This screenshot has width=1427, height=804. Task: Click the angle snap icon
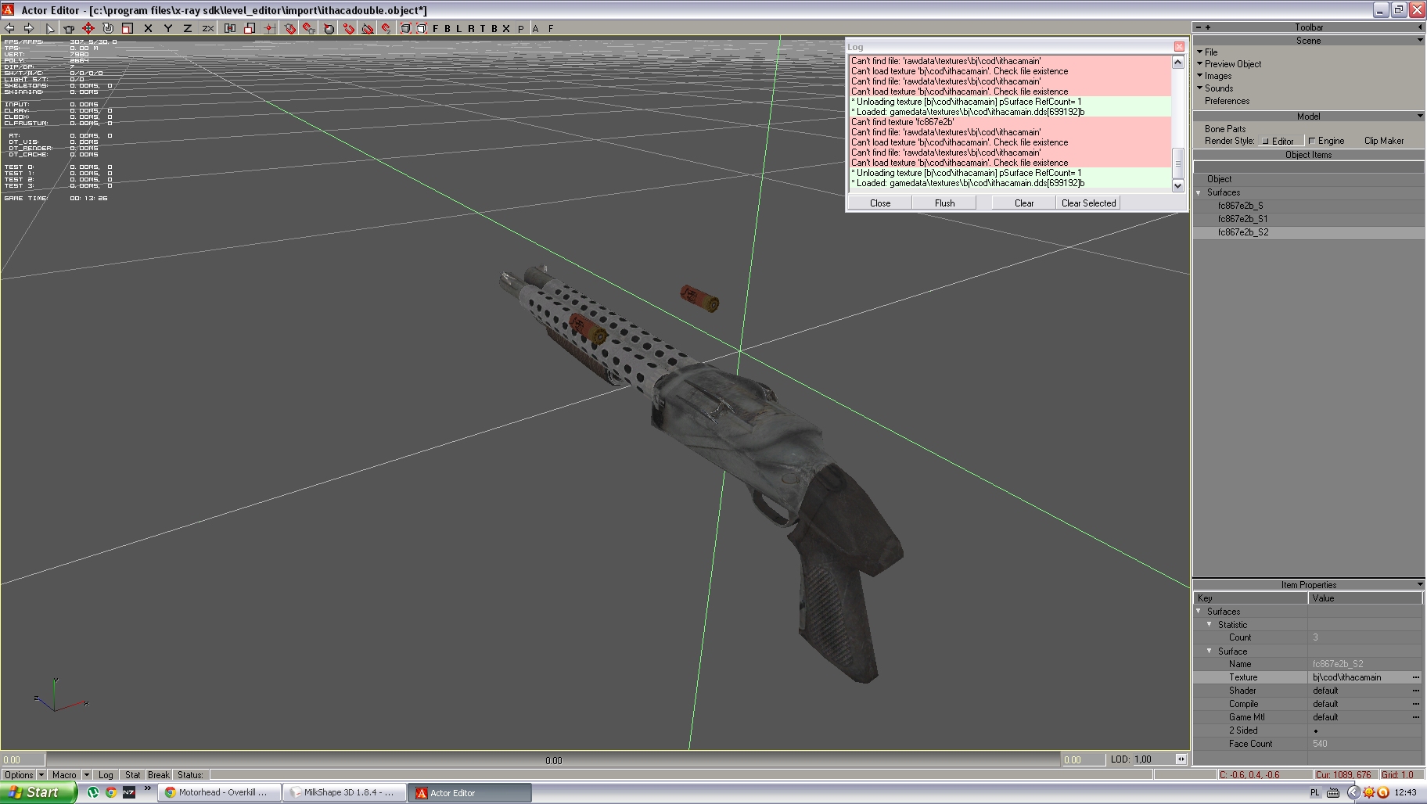coord(329,28)
